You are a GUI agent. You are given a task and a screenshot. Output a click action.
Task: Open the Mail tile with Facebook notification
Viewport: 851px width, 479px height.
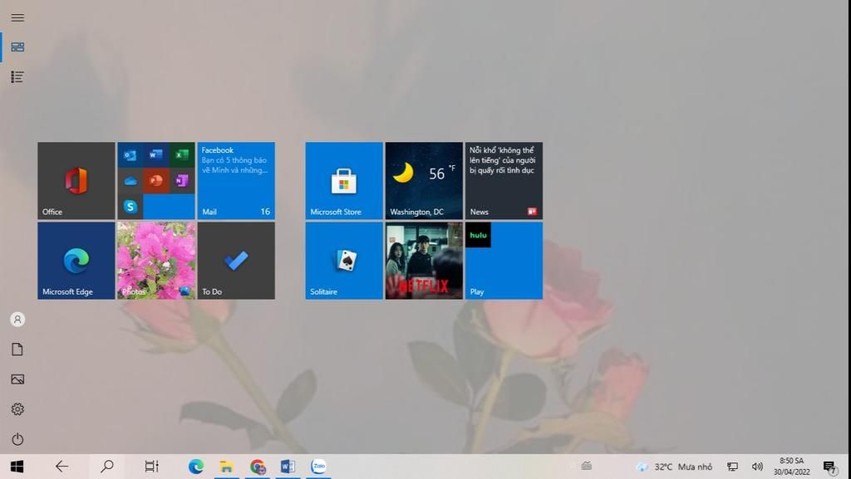tap(236, 181)
